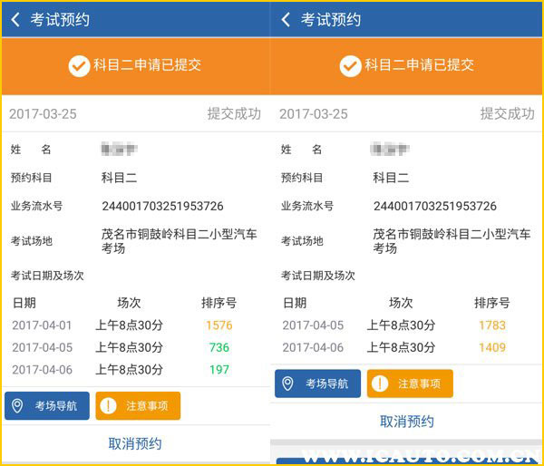Tap the location pin icon on the left screen
The image size is (544, 466).
[18, 405]
